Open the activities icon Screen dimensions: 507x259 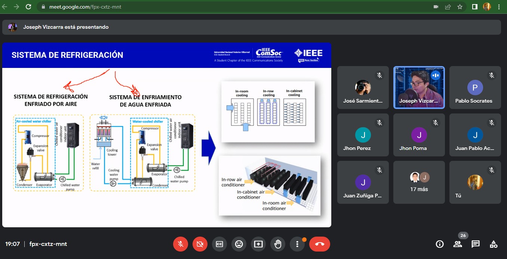point(494,244)
